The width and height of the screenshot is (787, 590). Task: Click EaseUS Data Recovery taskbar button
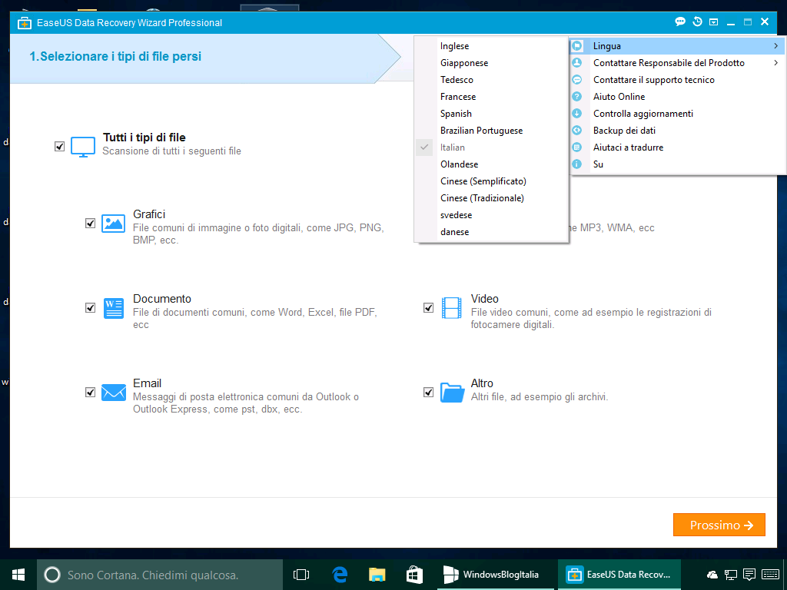pyautogui.click(x=619, y=575)
